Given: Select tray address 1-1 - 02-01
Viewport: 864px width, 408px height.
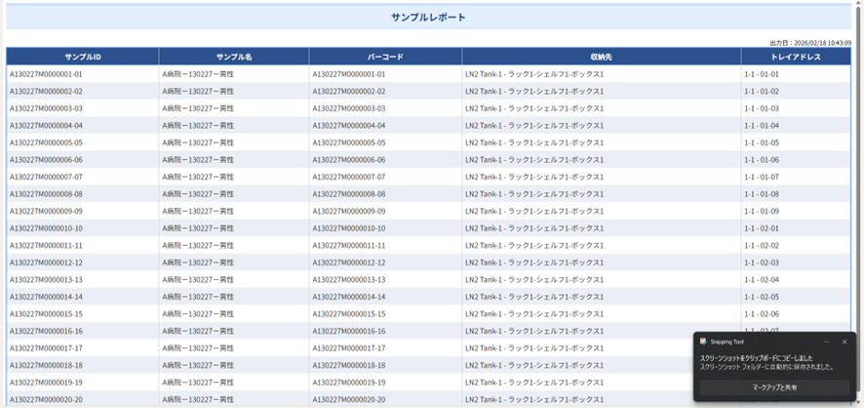Looking at the screenshot, I should pyautogui.click(x=762, y=228).
